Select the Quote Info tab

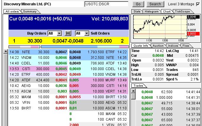click(141, 46)
